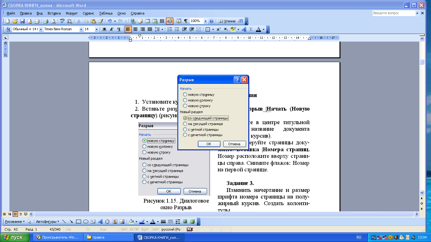Open help in Разрыв dialog title bar
This screenshot has height=242, width=431.
tap(237, 80)
